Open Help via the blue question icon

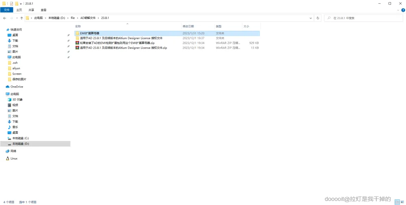pyautogui.click(x=403, y=10)
